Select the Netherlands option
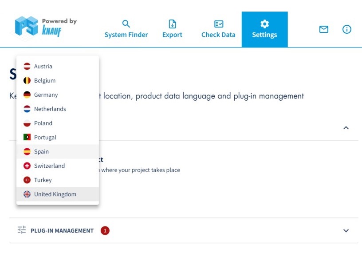 point(50,109)
